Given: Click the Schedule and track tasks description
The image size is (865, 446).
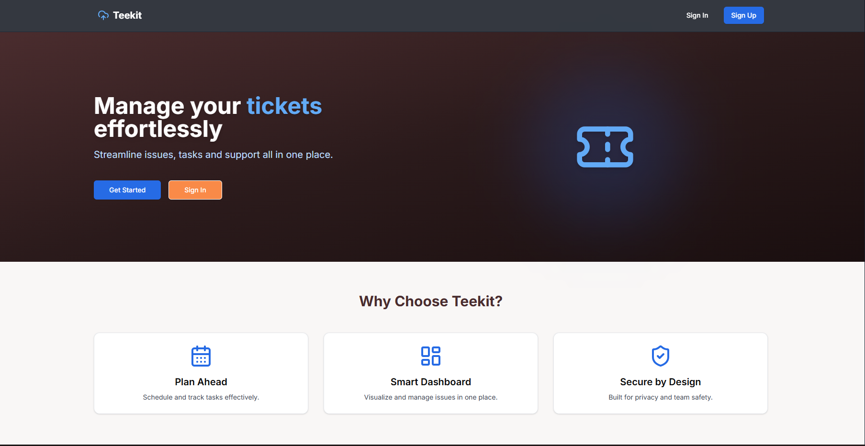Looking at the screenshot, I should pyautogui.click(x=201, y=397).
